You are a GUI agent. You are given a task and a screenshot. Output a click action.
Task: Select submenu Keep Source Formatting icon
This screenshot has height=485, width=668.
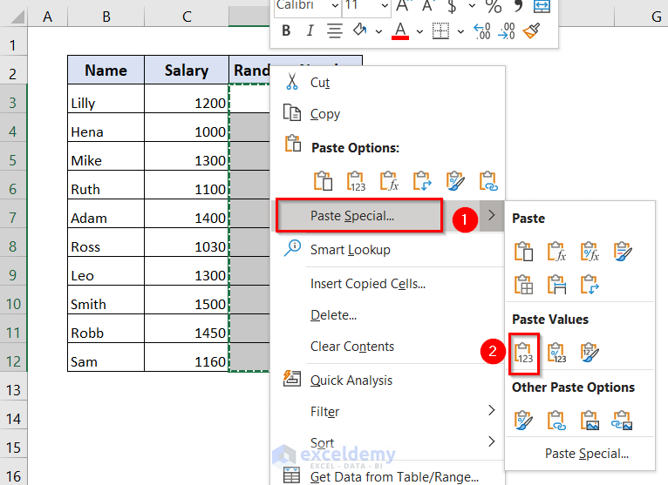tap(623, 251)
